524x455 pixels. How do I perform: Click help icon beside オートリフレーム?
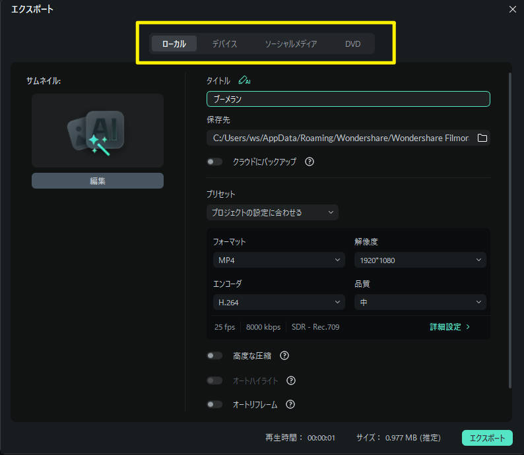pyautogui.click(x=290, y=404)
